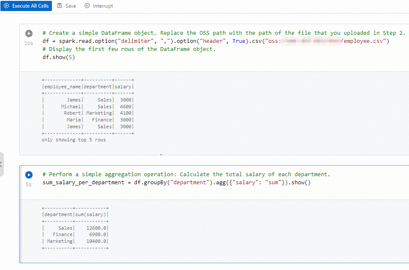Run the second cell with groupBy aggregation
Screen dimensions: 409x270
click(x=29, y=175)
